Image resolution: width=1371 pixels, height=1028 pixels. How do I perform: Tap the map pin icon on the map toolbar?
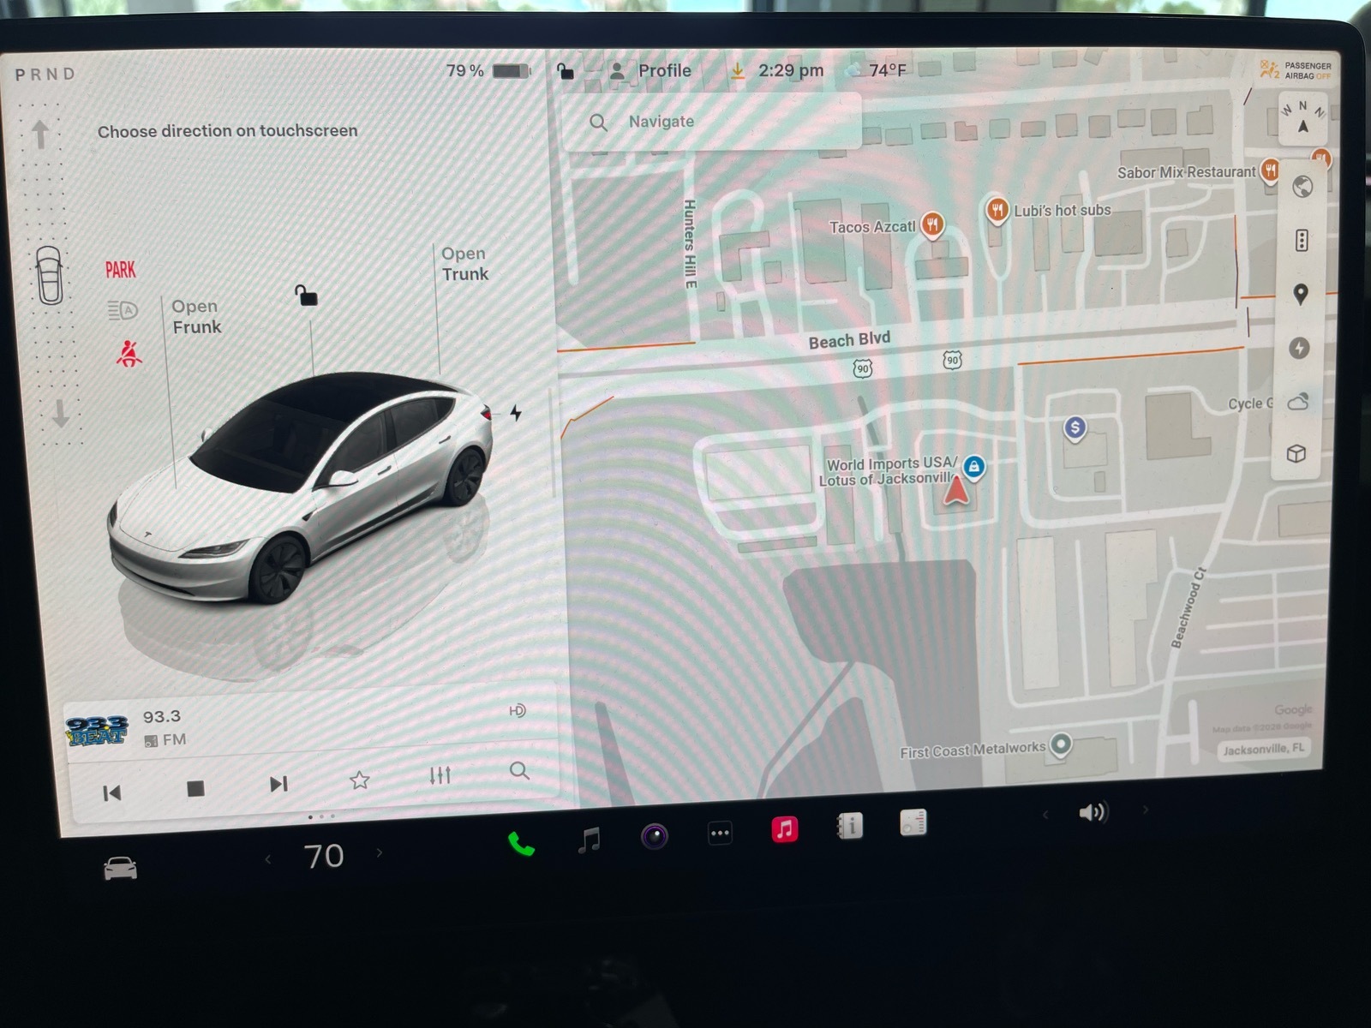[x=1301, y=294]
